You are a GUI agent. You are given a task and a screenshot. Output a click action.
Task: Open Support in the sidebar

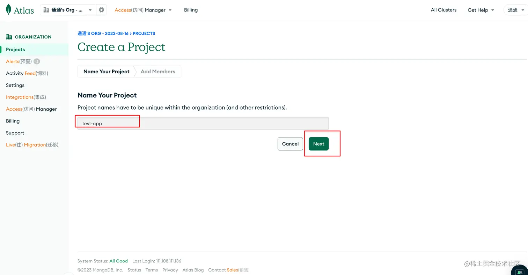pyautogui.click(x=15, y=133)
